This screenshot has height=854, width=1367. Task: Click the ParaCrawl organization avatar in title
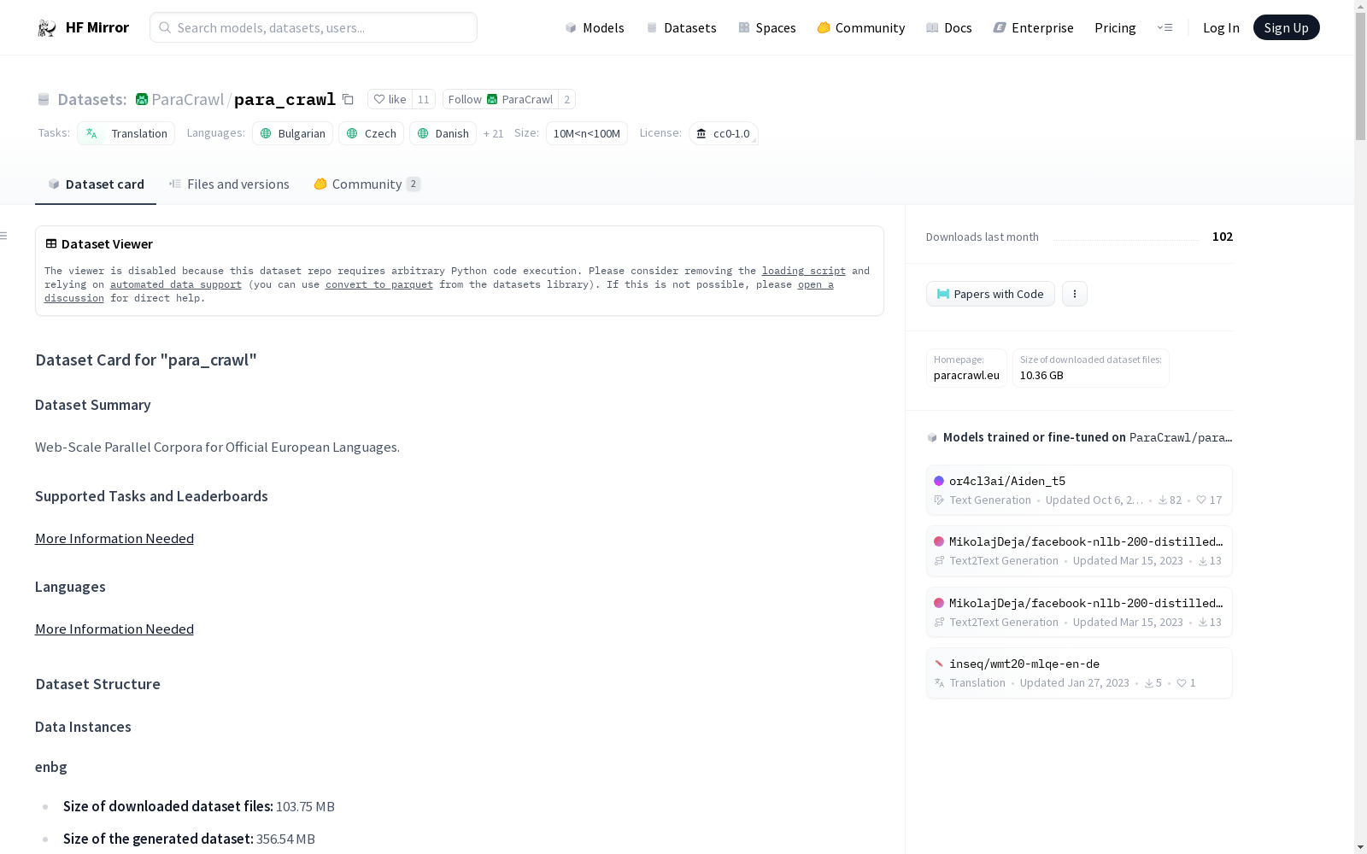142,99
